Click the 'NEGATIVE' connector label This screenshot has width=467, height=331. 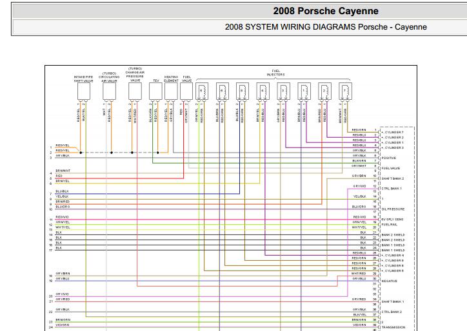click(x=389, y=281)
